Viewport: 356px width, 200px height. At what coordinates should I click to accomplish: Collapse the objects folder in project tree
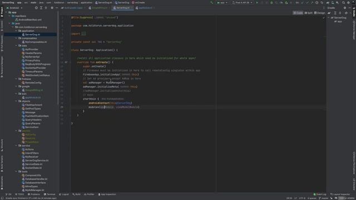tap(16, 101)
